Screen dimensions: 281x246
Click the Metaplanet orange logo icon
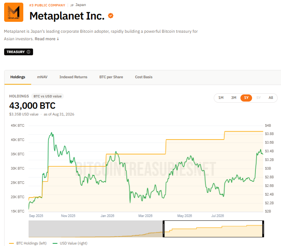point(14,12)
